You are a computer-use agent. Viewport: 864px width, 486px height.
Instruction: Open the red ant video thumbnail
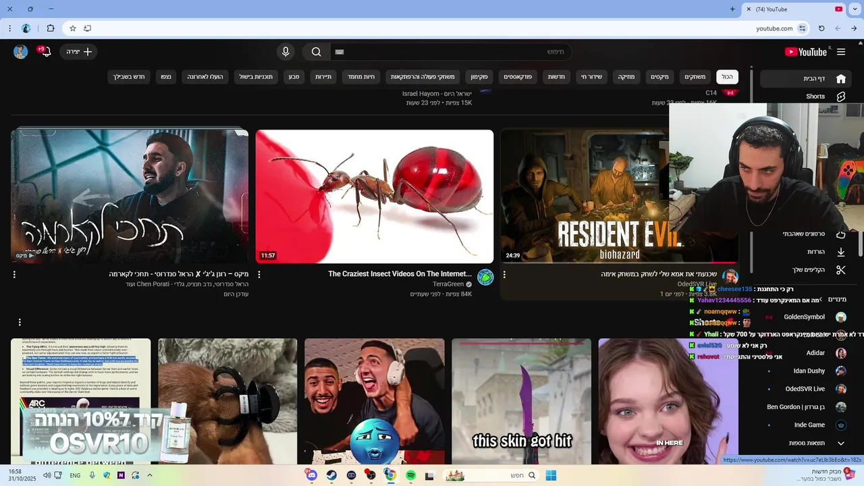(x=375, y=196)
